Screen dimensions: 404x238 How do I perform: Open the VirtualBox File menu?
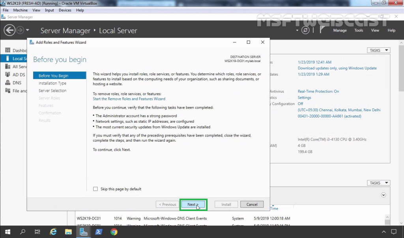pyautogui.click(x=6, y=10)
